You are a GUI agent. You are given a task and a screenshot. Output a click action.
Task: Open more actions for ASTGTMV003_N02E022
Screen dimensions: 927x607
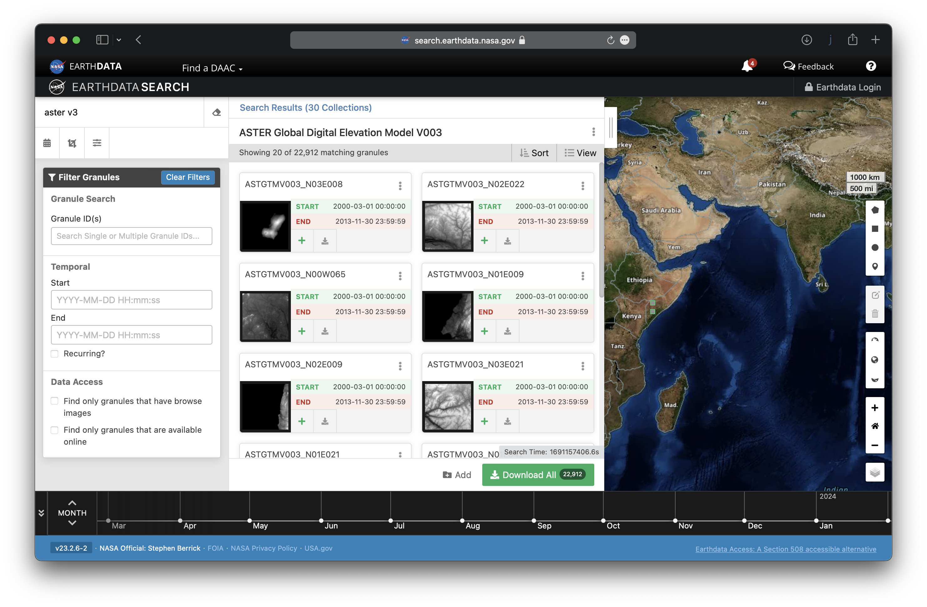click(583, 186)
